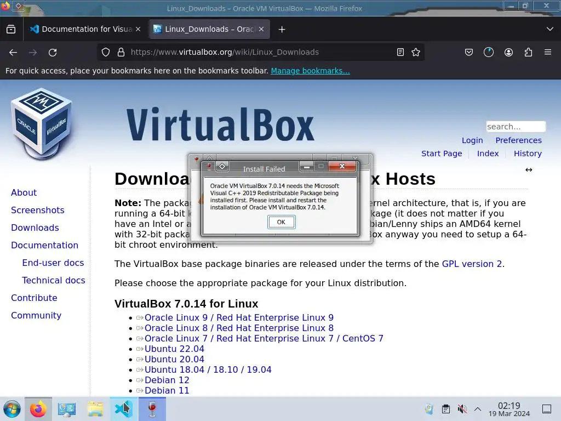The width and height of the screenshot is (561, 421).
Task: Toggle reader view icon in address bar
Action: pos(400,52)
